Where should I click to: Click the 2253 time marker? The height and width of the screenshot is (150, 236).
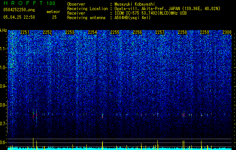70,32
